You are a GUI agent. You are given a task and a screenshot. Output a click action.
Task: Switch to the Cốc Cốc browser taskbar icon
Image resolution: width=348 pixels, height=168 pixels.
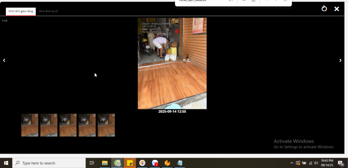pyautogui.click(x=117, y=163)
